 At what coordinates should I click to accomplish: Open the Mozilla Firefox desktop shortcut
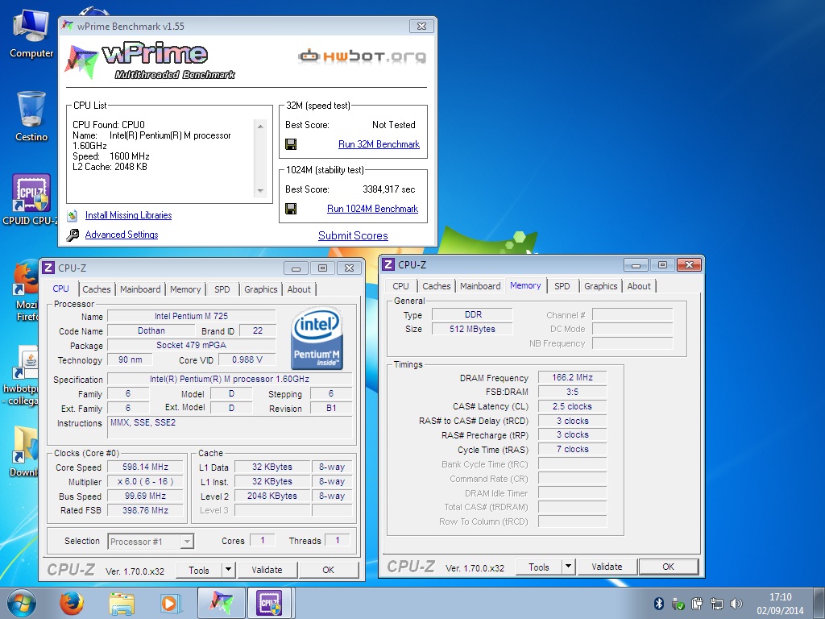point(25,289)
